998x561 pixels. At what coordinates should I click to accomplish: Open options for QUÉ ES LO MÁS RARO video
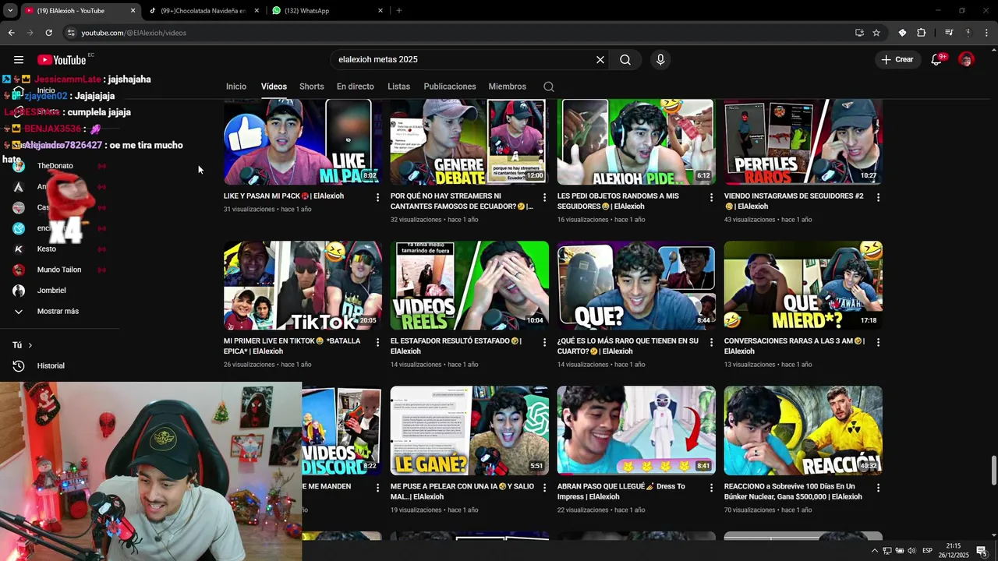coord(711,342)
